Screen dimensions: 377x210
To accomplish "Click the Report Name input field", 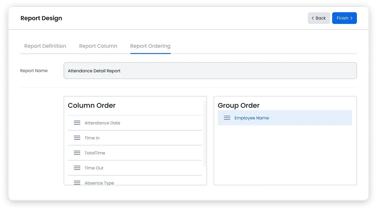I will coord(210,71).
